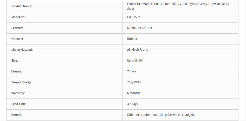Image resolution: width=246 pixels, height=121 pixels.
Task: Select the Rubber outsole value
Action: (132, 39)
